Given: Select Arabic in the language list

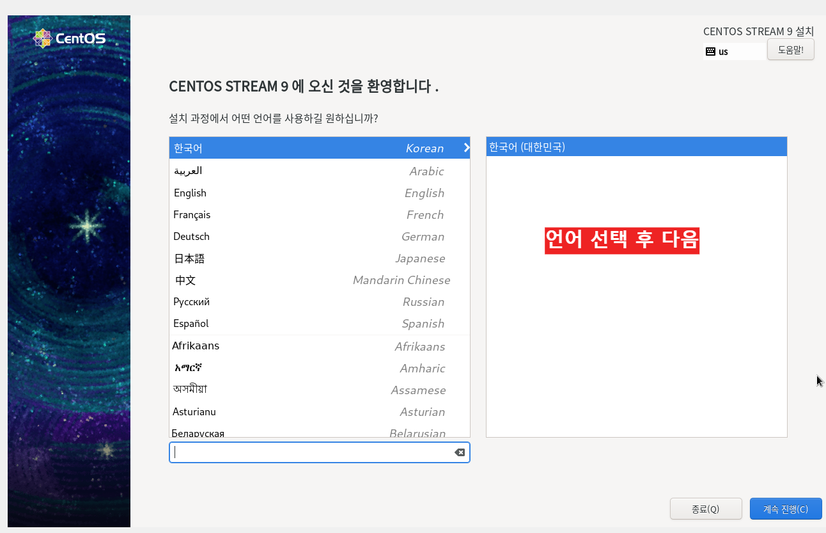Looking at the screenshot, I should pyautogui.click(x=320, y=171).
